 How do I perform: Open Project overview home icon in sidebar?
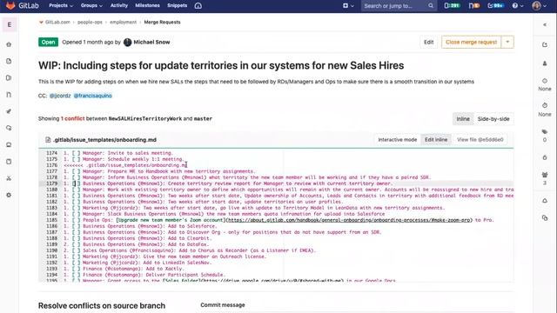[x=9, y=44]
